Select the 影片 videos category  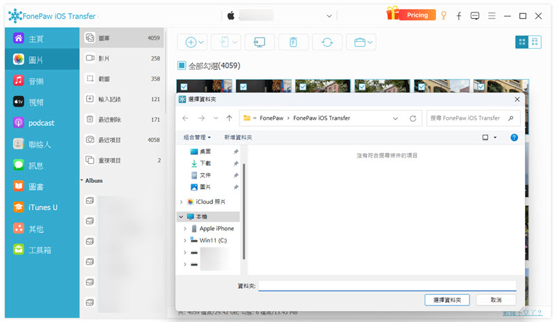coord(123,58)
